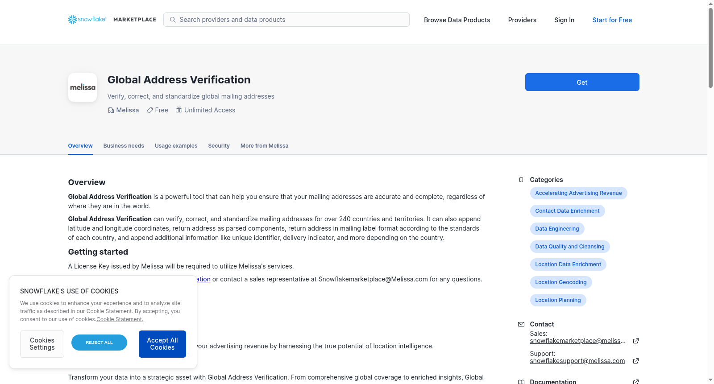Open the Documentation external link icon
The image size is (714, 384).
point(636,382)
